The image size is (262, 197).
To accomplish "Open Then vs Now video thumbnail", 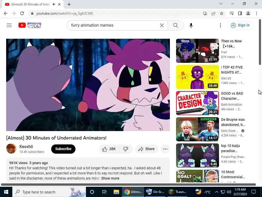I will tap(197, 51).
